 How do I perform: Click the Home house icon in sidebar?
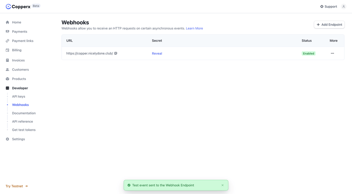(x=7, y=22)
